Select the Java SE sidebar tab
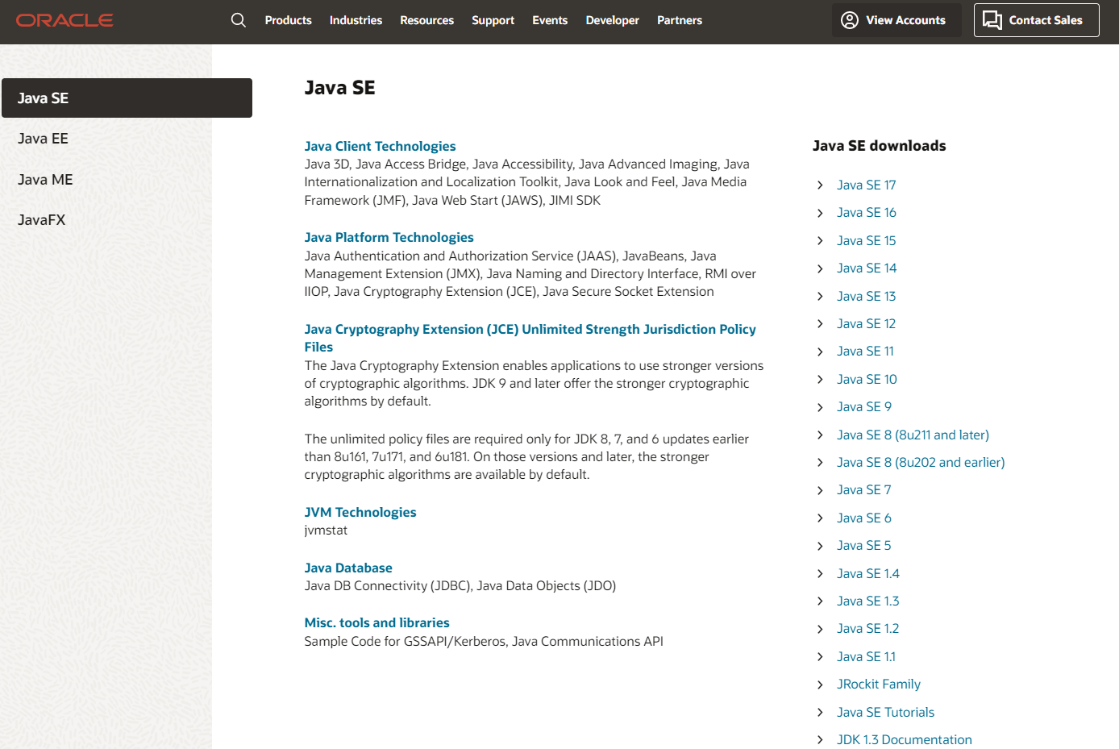1119x749 pixels. tap(127, 98)
